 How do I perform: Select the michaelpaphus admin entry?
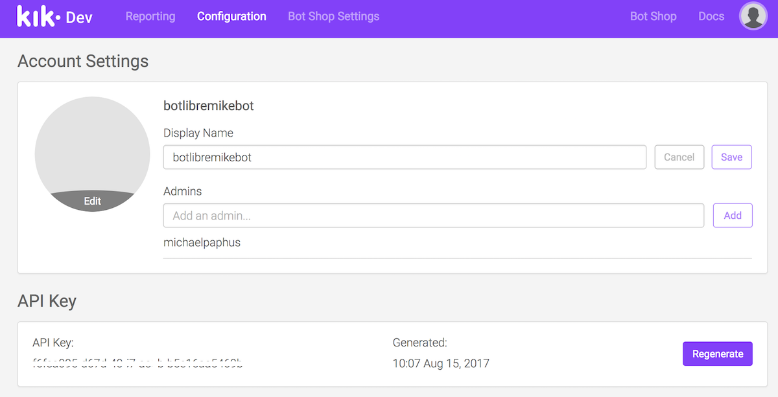[202, 243]
